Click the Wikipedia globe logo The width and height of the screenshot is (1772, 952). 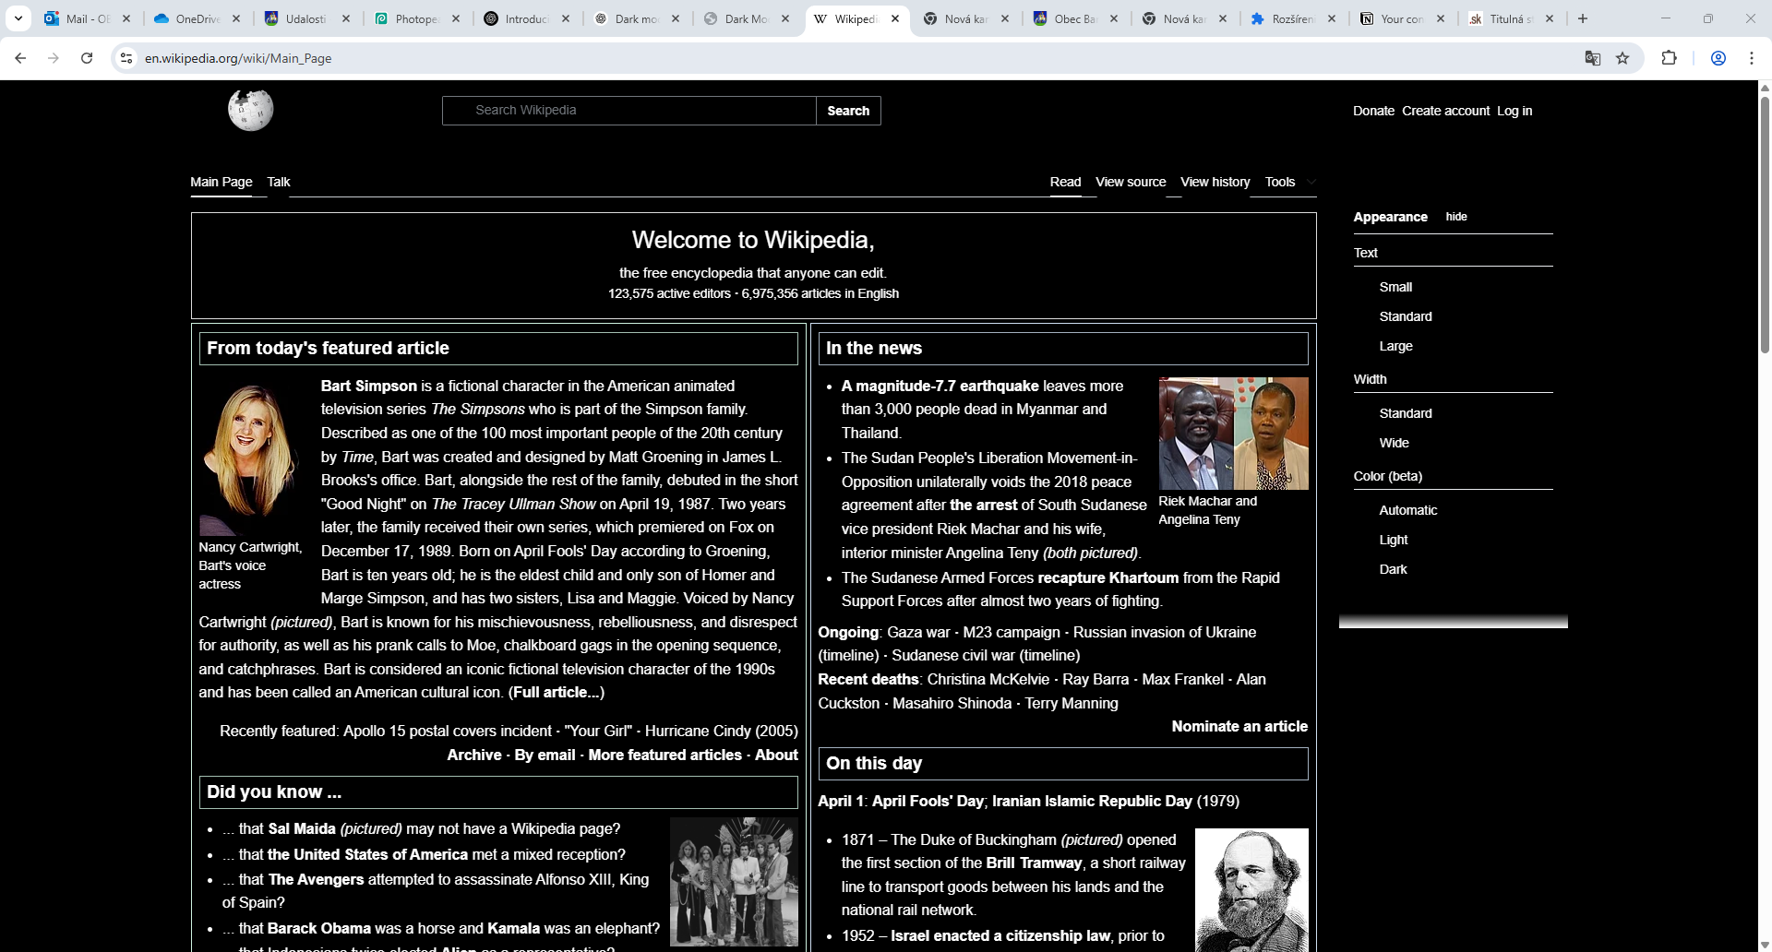(251, 110)
